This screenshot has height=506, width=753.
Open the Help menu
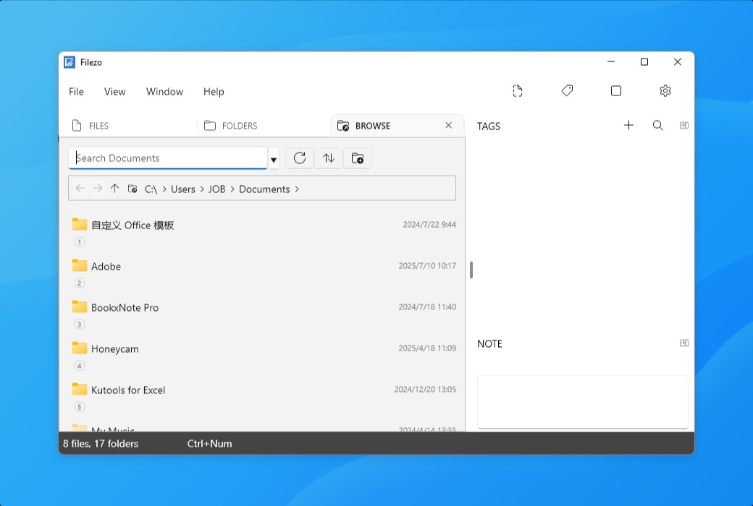coord(214,92)
